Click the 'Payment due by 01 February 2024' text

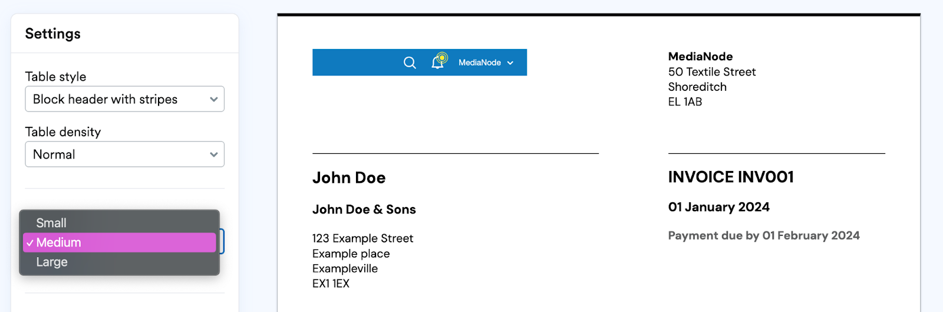[763, 236]
